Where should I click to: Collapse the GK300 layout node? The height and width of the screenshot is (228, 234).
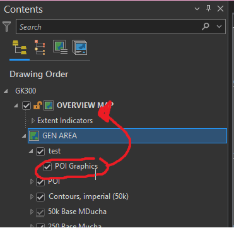(x=6, y=91)
